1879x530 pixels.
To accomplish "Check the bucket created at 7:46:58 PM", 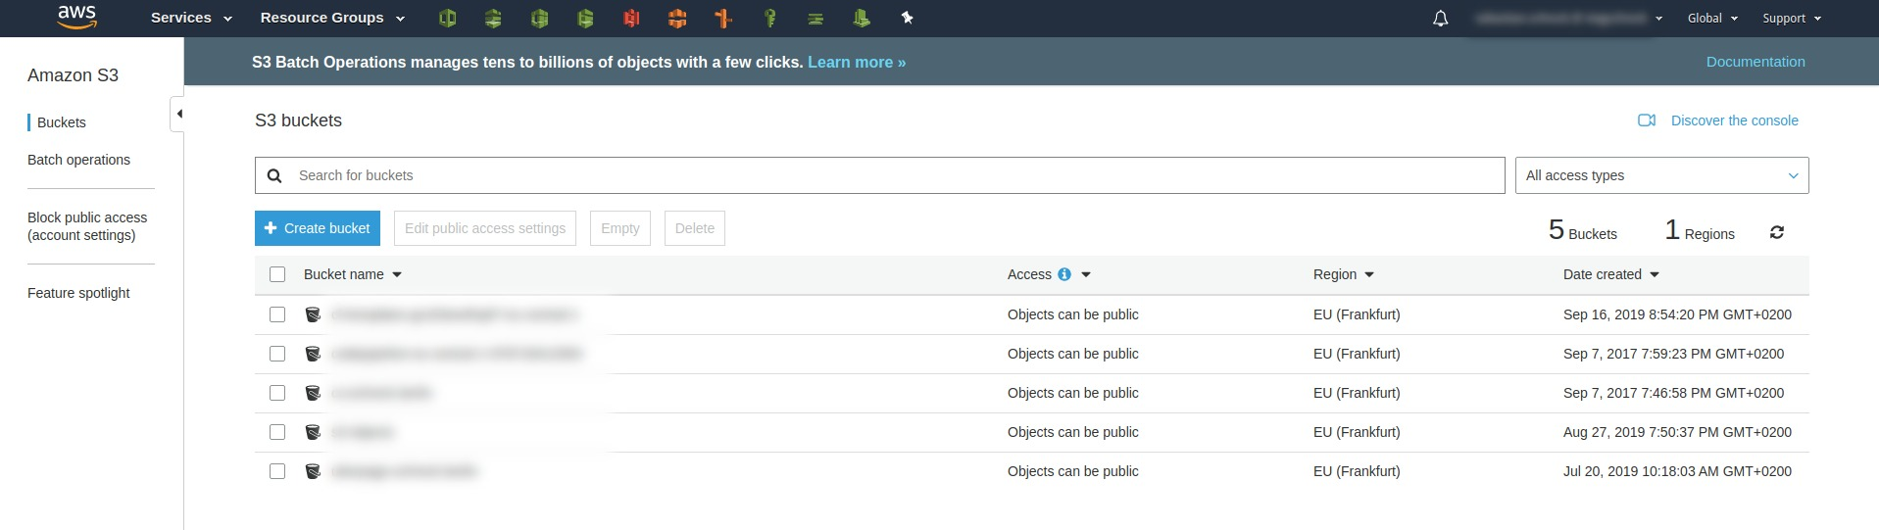I will click(277, 393).
